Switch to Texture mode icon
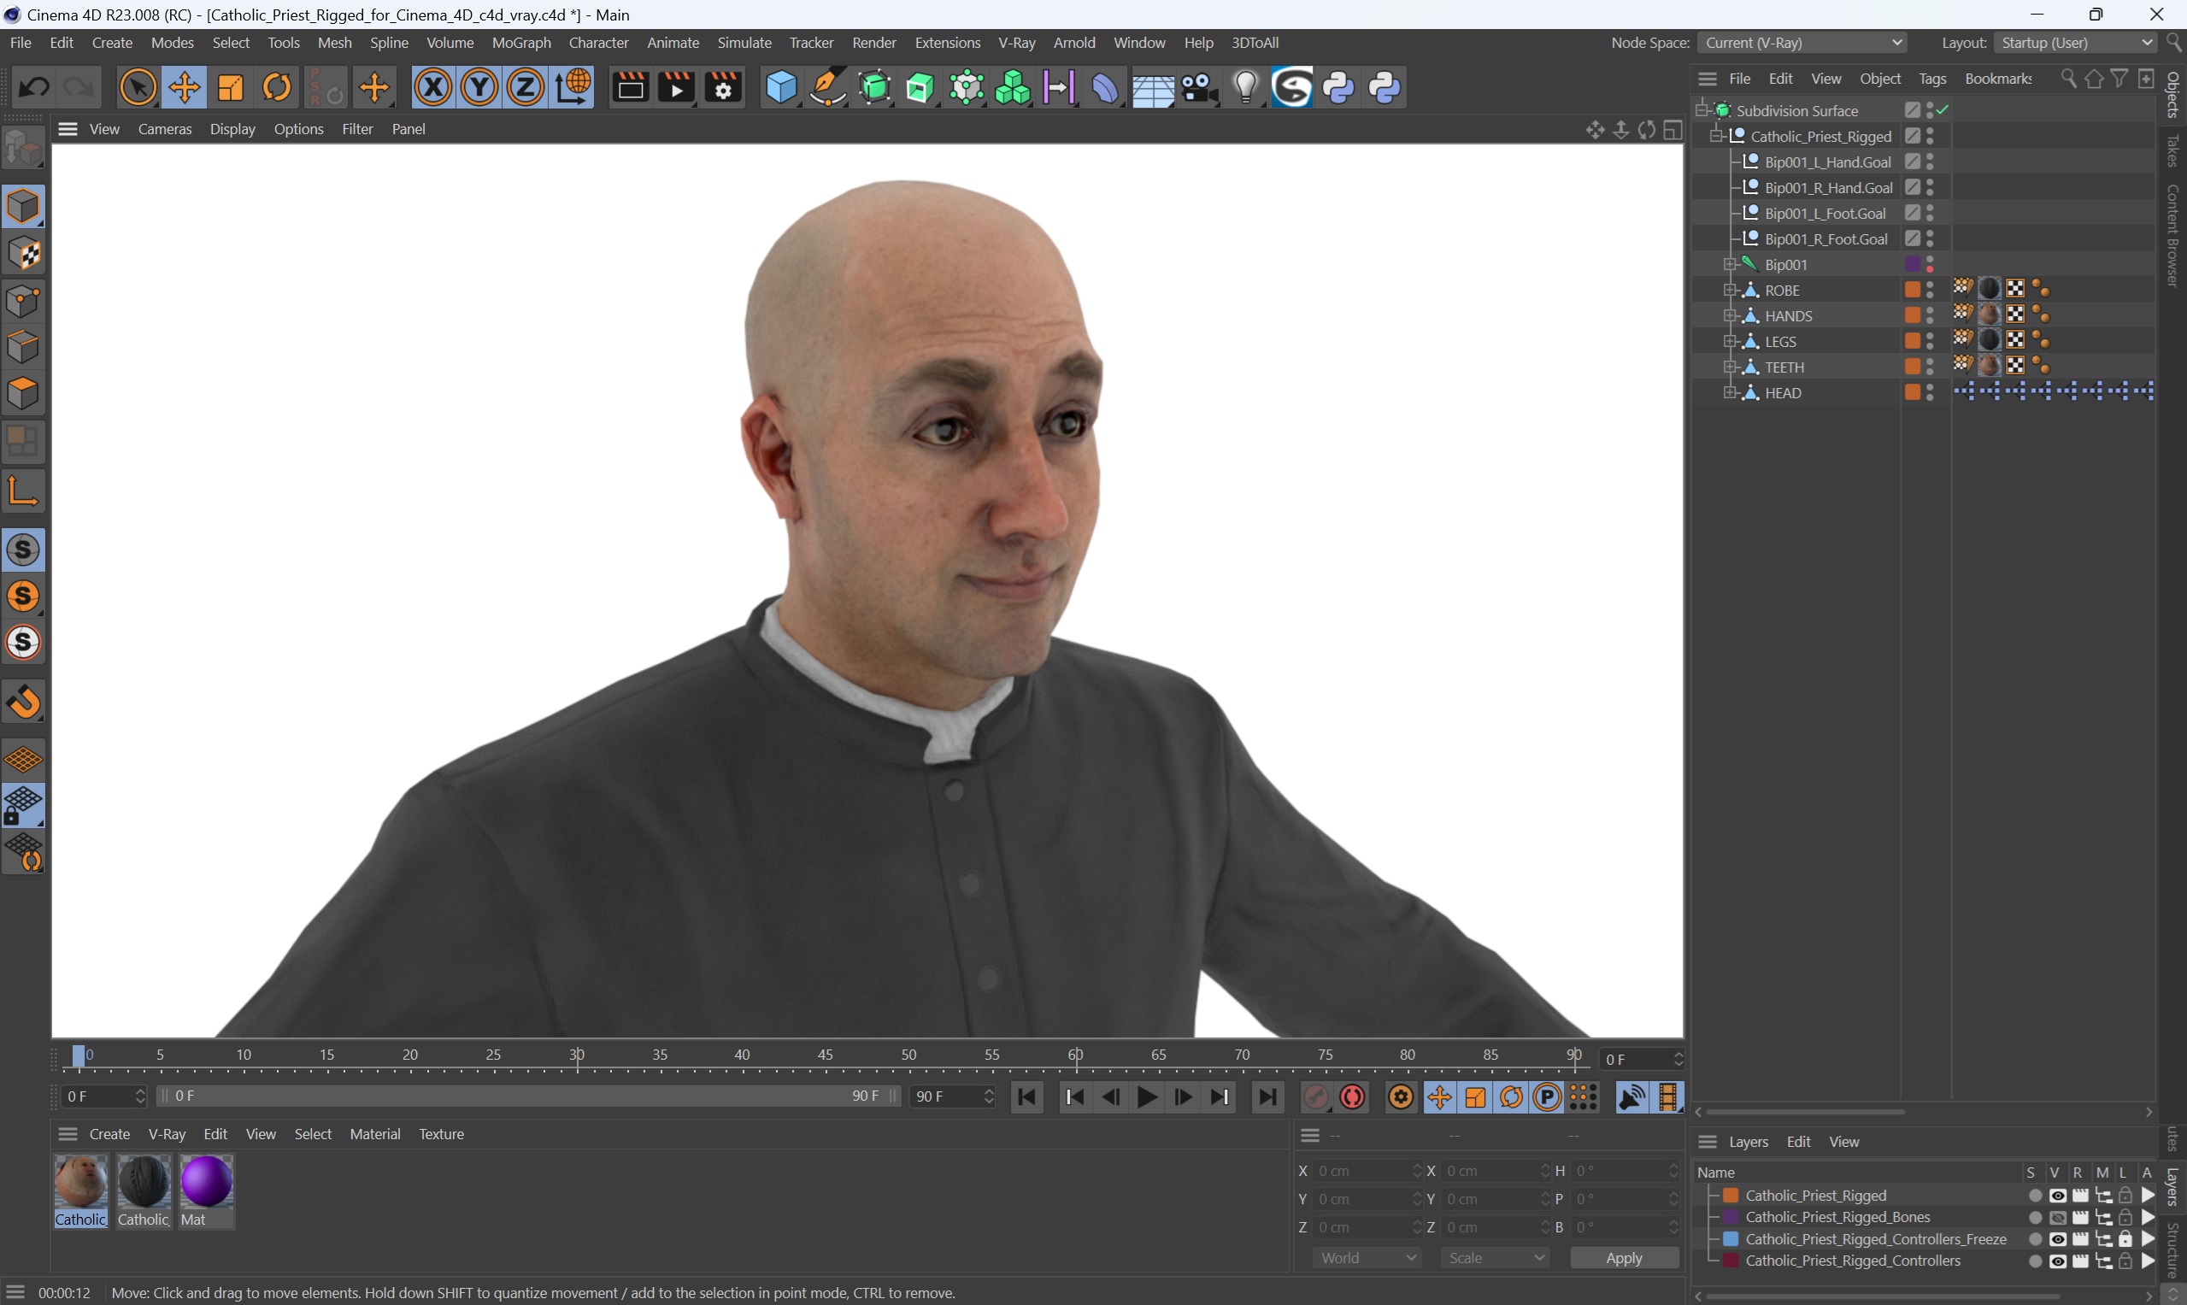The width and height of the screenshot is (2187, 1305). [24, 254]
